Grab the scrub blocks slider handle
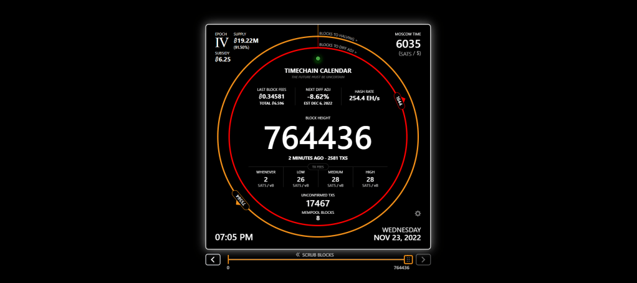Image resolution: width=637 pixels, height=283 pixels. tap(408, 259)
